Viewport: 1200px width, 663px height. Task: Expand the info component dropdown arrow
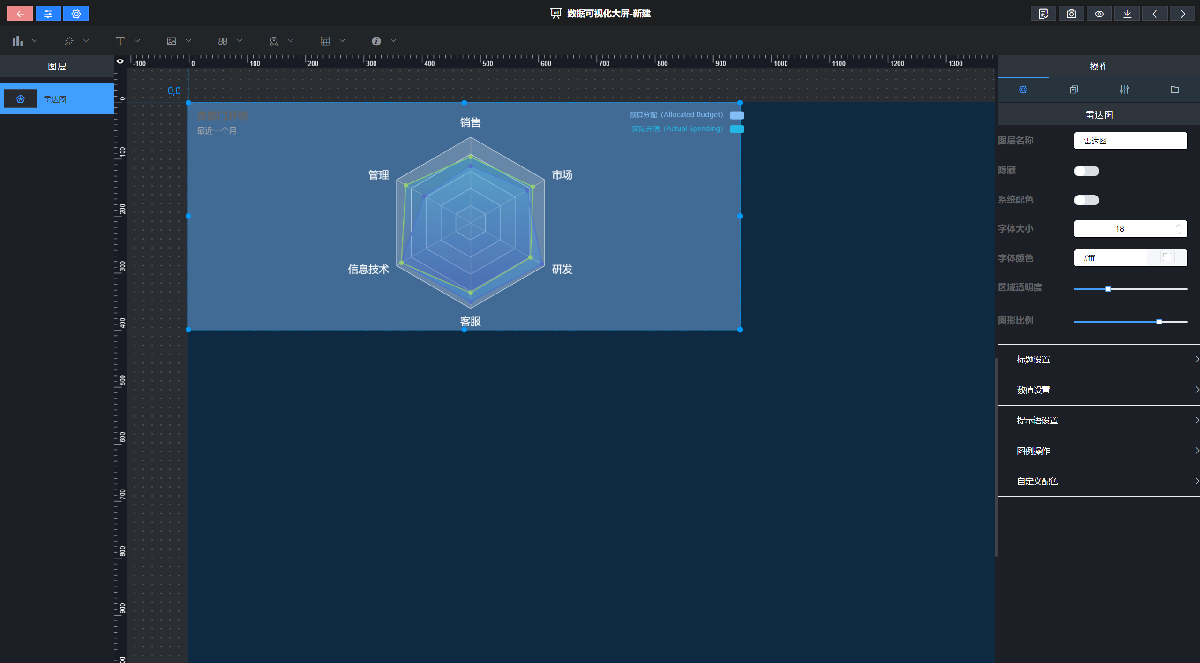click(x=393, y=41)
